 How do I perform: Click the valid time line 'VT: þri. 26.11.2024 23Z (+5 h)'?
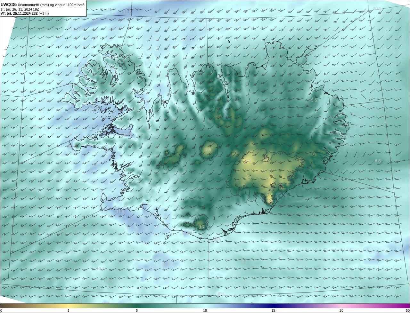[24, 14]
